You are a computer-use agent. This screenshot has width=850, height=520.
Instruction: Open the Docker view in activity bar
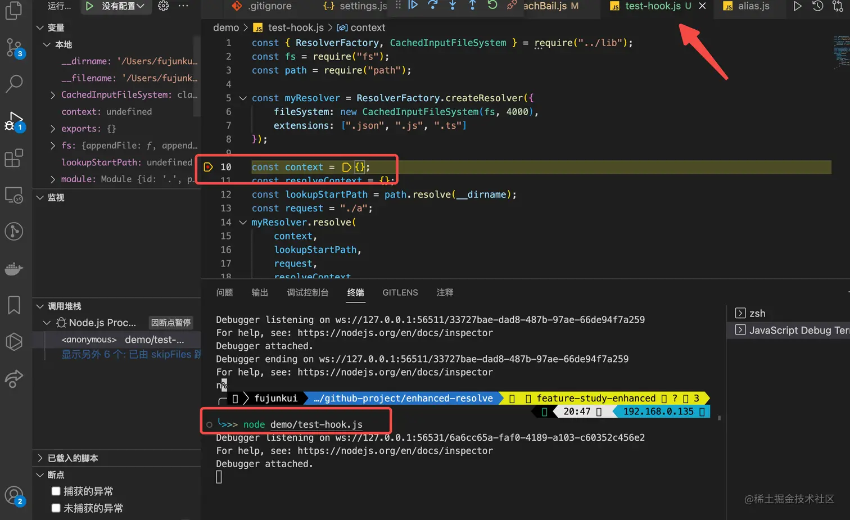click(x=13, y=269)
